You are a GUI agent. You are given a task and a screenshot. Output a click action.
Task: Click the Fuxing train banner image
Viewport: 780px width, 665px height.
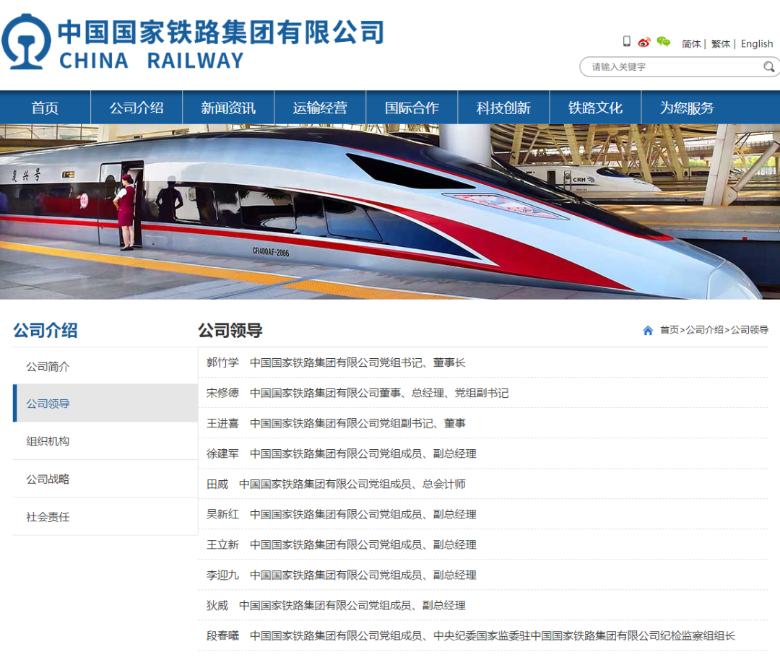(390, 212)
